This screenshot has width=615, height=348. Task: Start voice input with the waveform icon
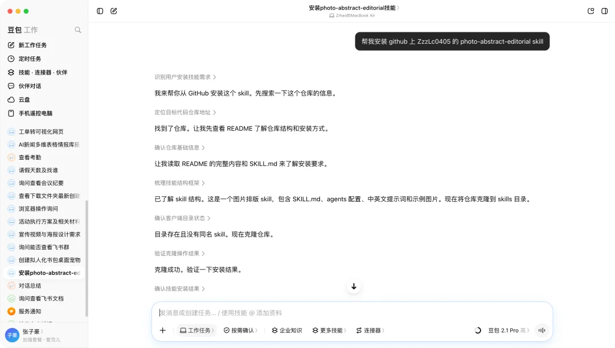(542, 330)
